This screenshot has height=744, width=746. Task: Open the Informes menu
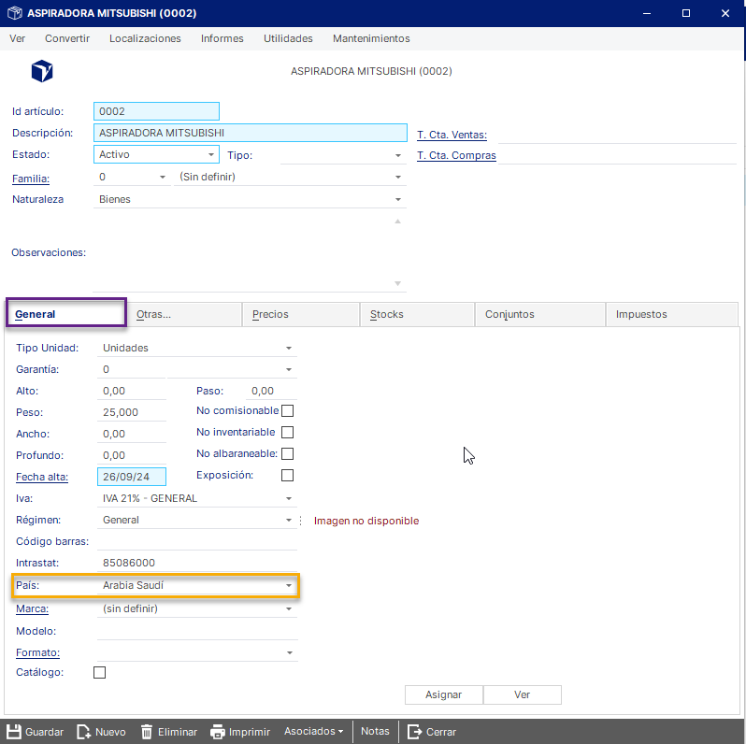click(x=222, y=38)
